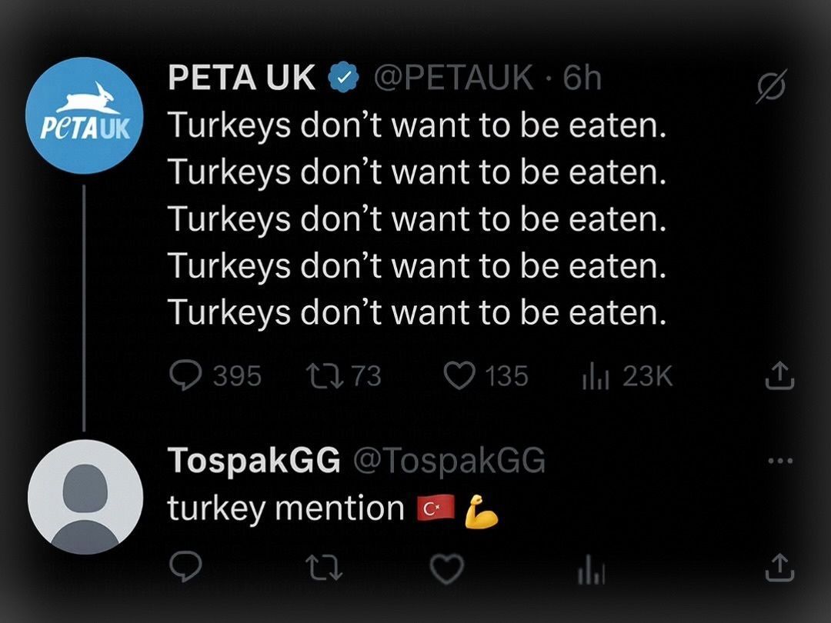Retweet the TospakGG reply
Viewport: 831px width, 623px height.
point(325,568)
